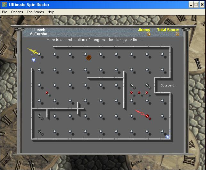The image size is (206, 170).
Task: Click the brown blob obstacle
Action: pos(89,57)
